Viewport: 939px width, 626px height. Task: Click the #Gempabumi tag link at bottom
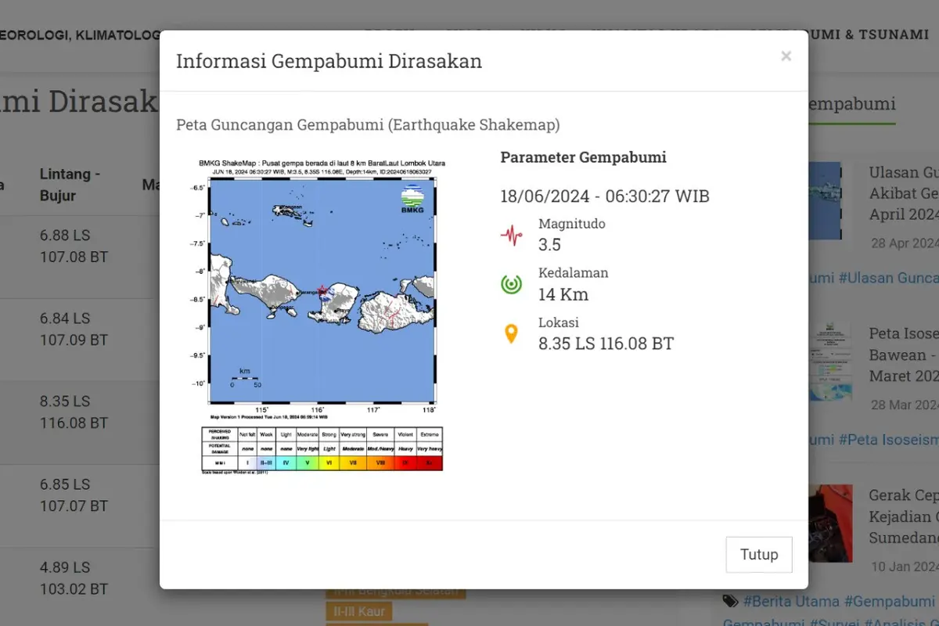pos(890,601)
